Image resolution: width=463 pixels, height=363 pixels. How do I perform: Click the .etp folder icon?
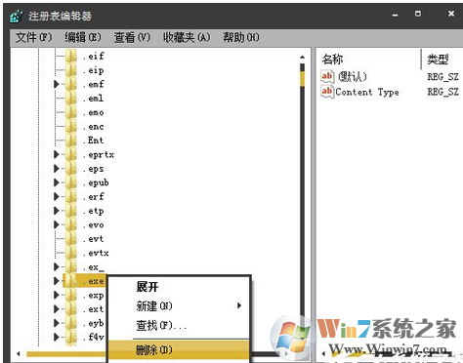(x=71, y=211)
